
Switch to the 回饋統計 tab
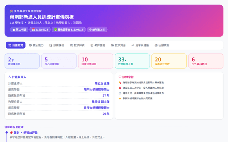click(162, 45)
